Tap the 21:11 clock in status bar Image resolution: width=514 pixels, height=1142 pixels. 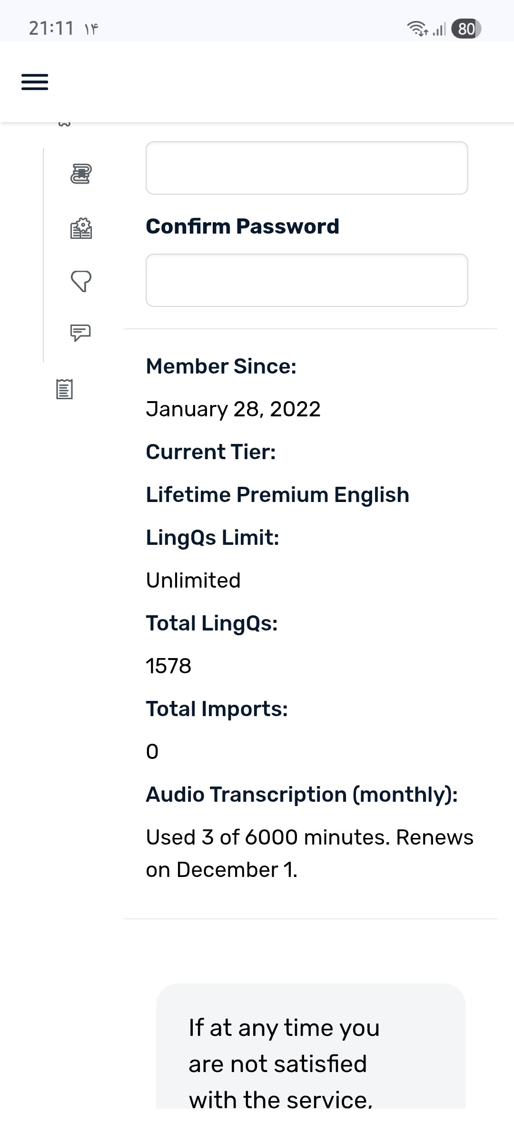[51, 29]
